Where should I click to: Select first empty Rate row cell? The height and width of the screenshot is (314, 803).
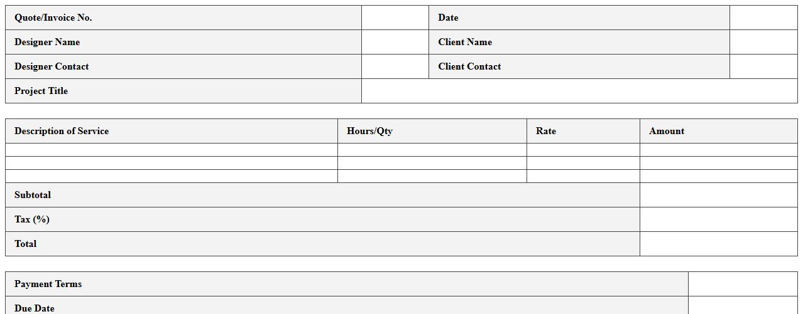point(582,150)
